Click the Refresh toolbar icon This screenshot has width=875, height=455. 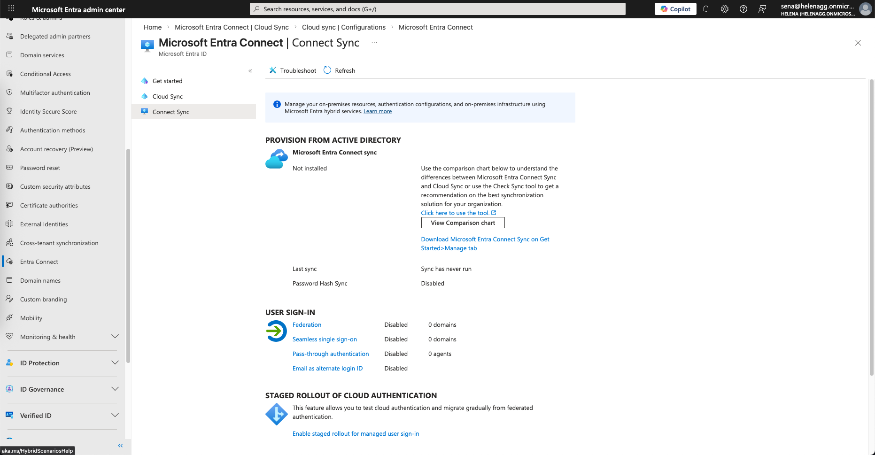[x=327, y=70]
